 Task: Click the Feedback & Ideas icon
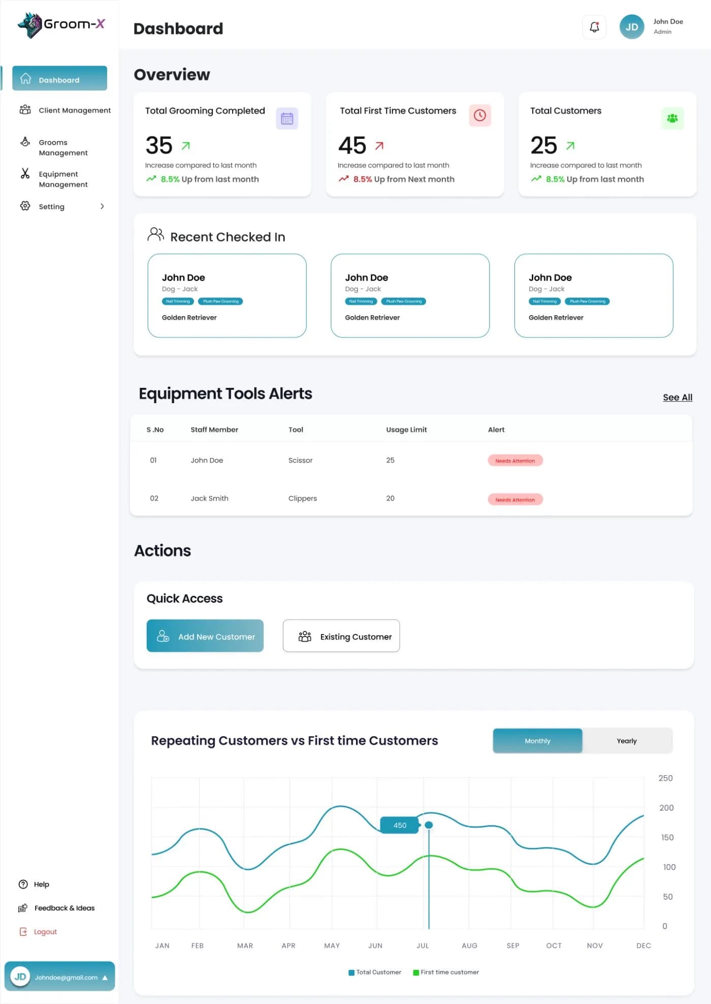pyautogui.click(x=23, y=908)
